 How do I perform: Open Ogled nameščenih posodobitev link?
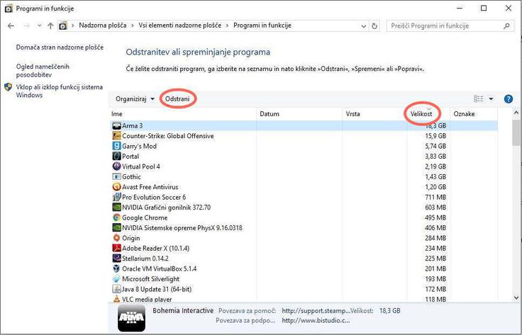(x=43, y=70)
